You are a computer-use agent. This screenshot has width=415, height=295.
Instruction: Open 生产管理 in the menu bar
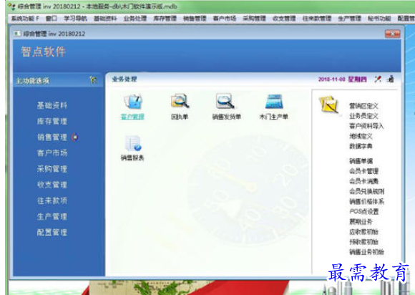350,19
